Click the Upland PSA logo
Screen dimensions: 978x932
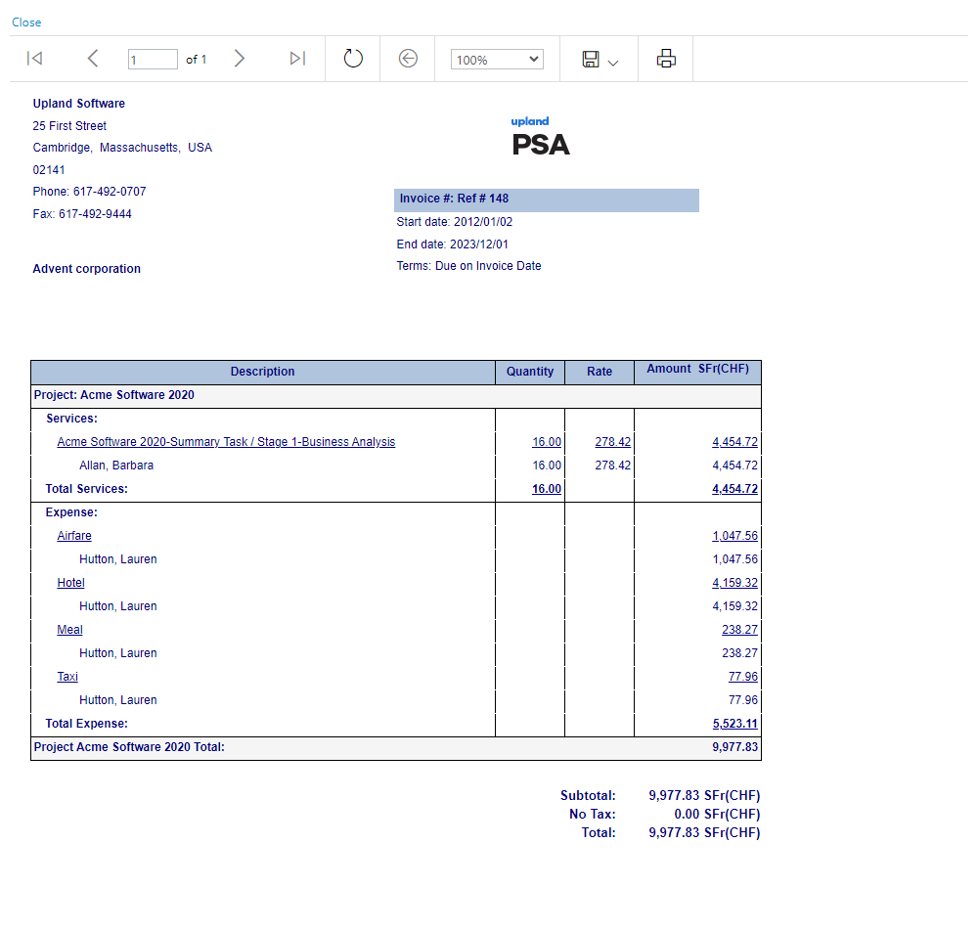tap(540, 136)
